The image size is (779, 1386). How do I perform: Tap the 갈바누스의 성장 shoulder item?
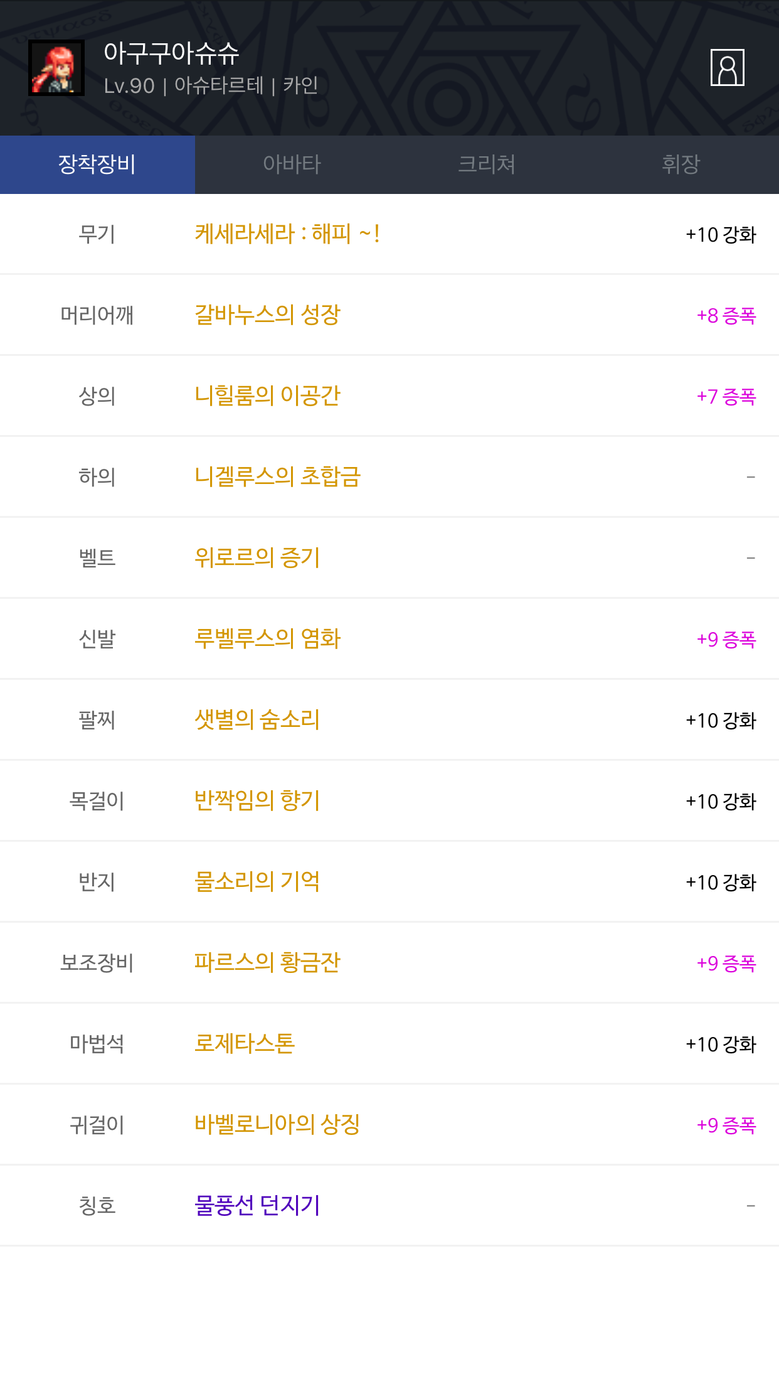(x=267, y=315)
